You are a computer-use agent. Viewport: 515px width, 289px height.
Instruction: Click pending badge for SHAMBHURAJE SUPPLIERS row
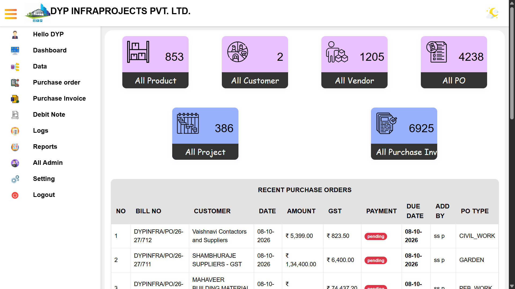(376, 260)
